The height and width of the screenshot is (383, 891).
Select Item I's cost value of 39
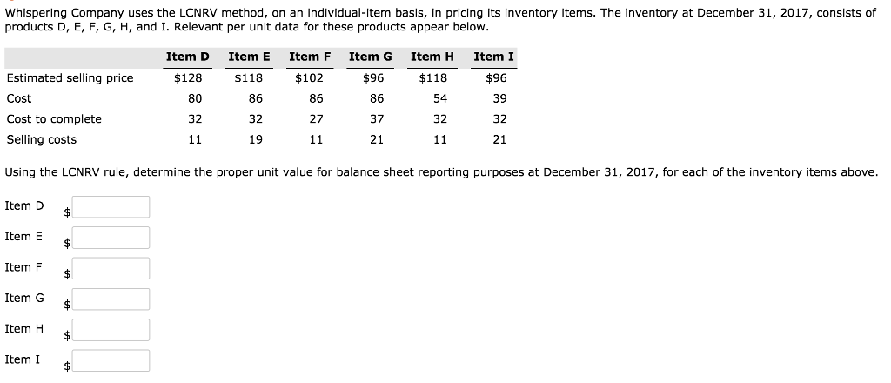499,98
